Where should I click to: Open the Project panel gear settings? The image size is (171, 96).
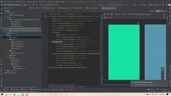[x=37, y=8]
